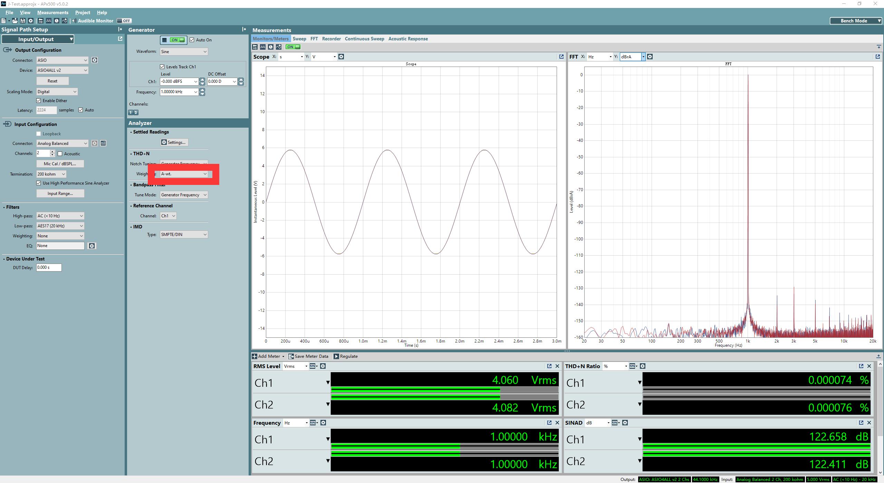Close the RMS Level meter
Viewport: 884px width, 483px height.
click(557, 366)
